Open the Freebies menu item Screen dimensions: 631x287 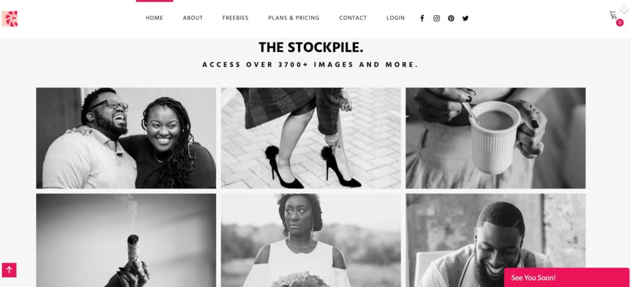pos(235,18)
